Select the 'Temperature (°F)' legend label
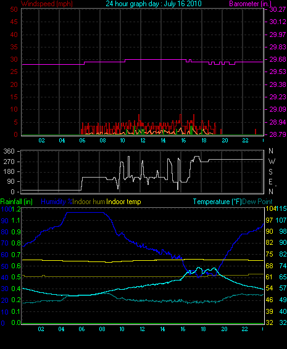Screen dimensions: 287x349 pos(217,202)
